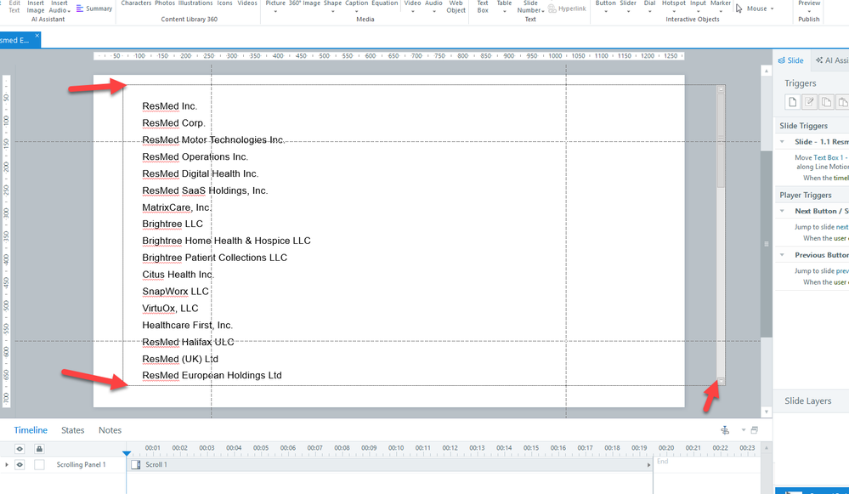This screenshot has width=849, height=494.
Task: Click the blue timeline playhead marker
Action: [127, 453]
